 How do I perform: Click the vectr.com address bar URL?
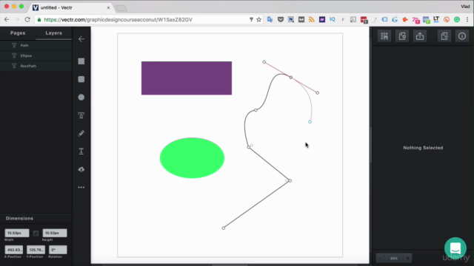(x=118, y=20)
